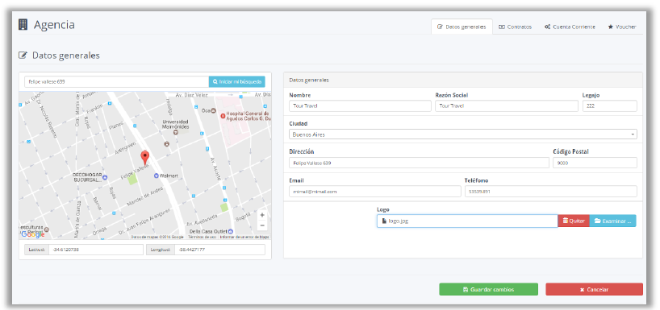Click the Nombre field with Tour Travel
Screen dimensions: 660x310
tap(360, 105)
